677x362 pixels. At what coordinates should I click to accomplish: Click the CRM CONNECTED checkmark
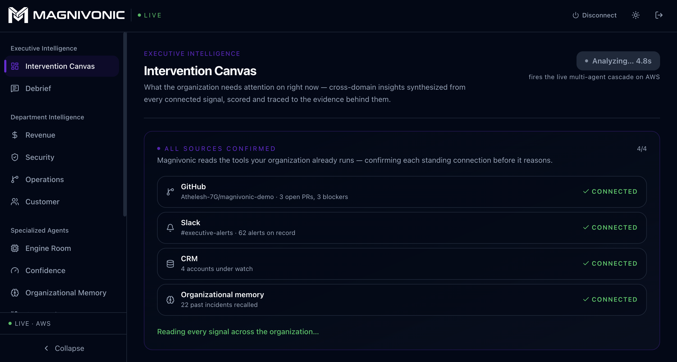pos(586,263)
